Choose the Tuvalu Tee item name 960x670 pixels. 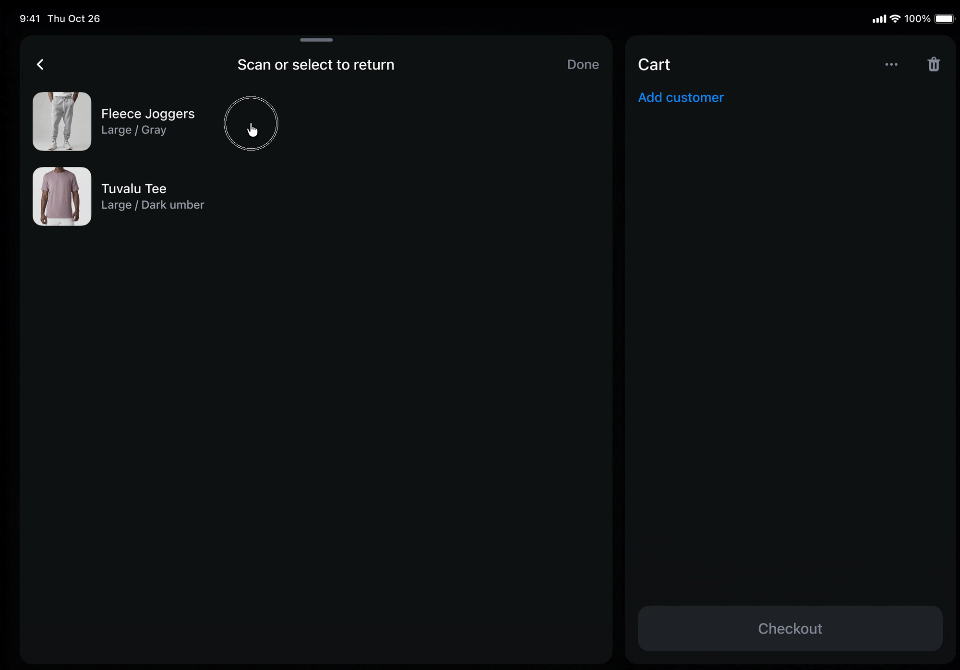coord(134,188)
